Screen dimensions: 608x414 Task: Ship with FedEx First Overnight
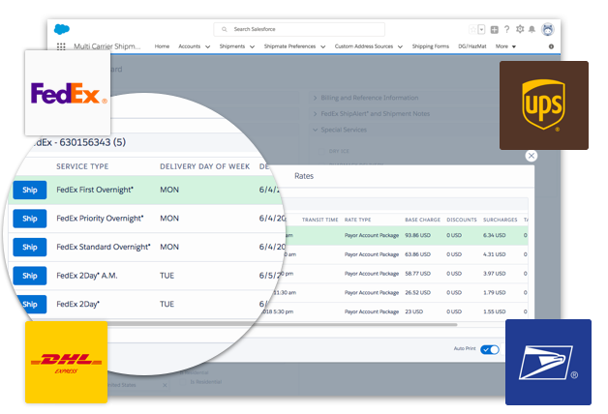point(30,190)
